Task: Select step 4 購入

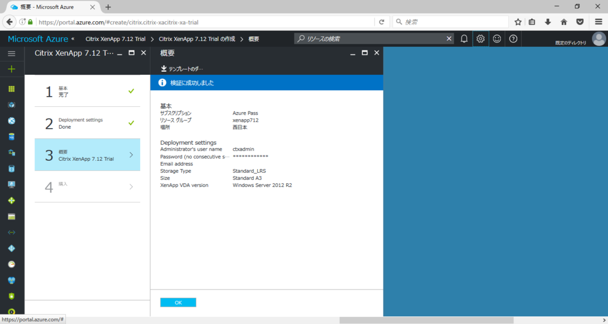Action: (87, 186)
